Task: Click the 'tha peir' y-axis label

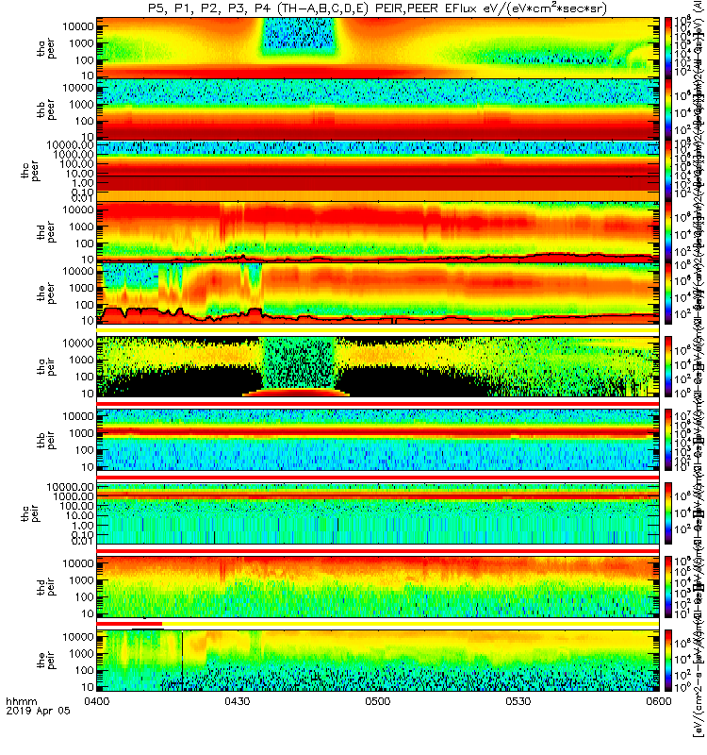Action: [x=46, y=366]
